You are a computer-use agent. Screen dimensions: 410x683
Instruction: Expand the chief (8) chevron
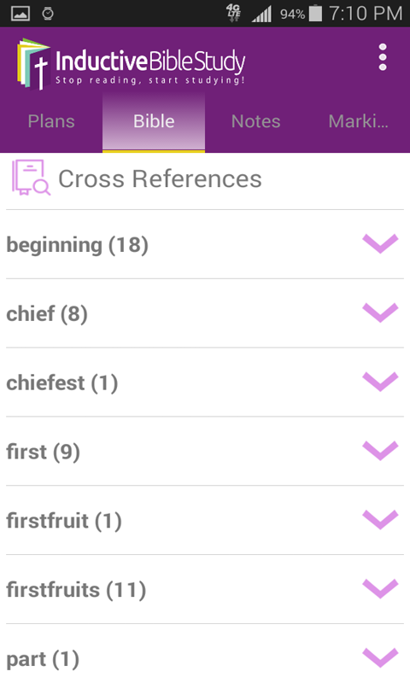tap(380, 312)
